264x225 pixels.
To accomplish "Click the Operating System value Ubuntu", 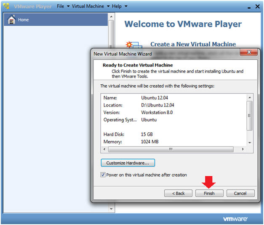I will pos(149,120).
